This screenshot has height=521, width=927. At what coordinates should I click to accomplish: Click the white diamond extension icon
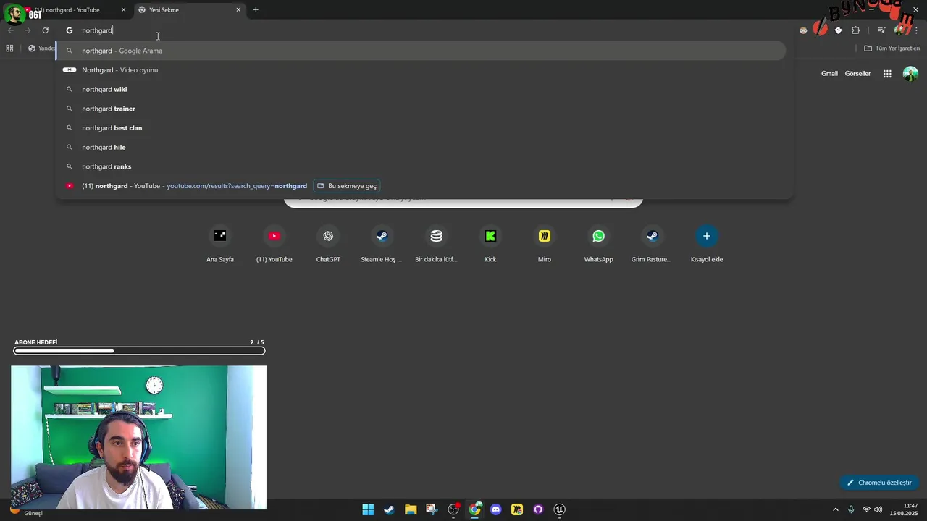click(x=838, y=30)
